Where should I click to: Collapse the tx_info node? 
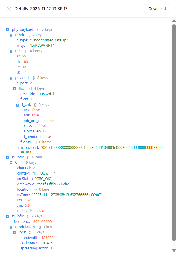8,217
